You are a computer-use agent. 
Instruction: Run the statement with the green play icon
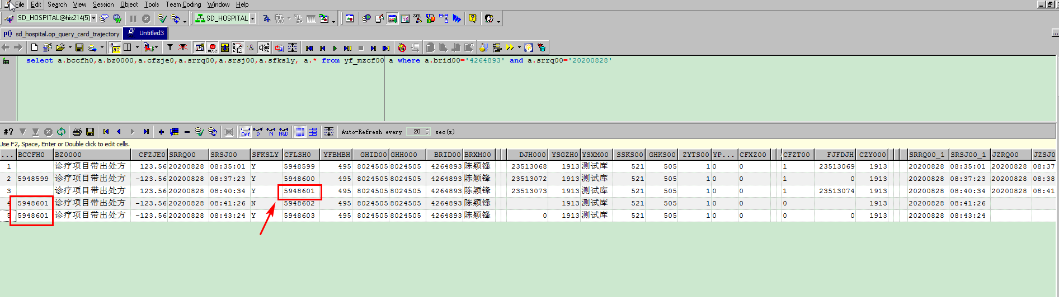(x=335, y=48)
